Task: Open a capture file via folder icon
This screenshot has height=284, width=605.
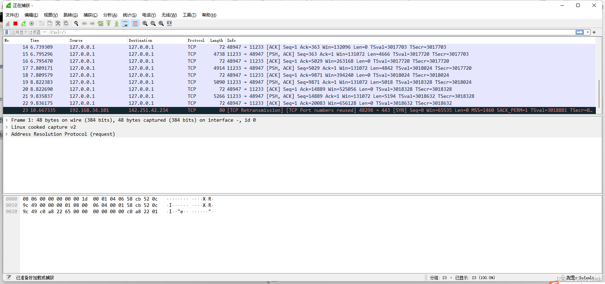Action: click(x=41, y=23)
